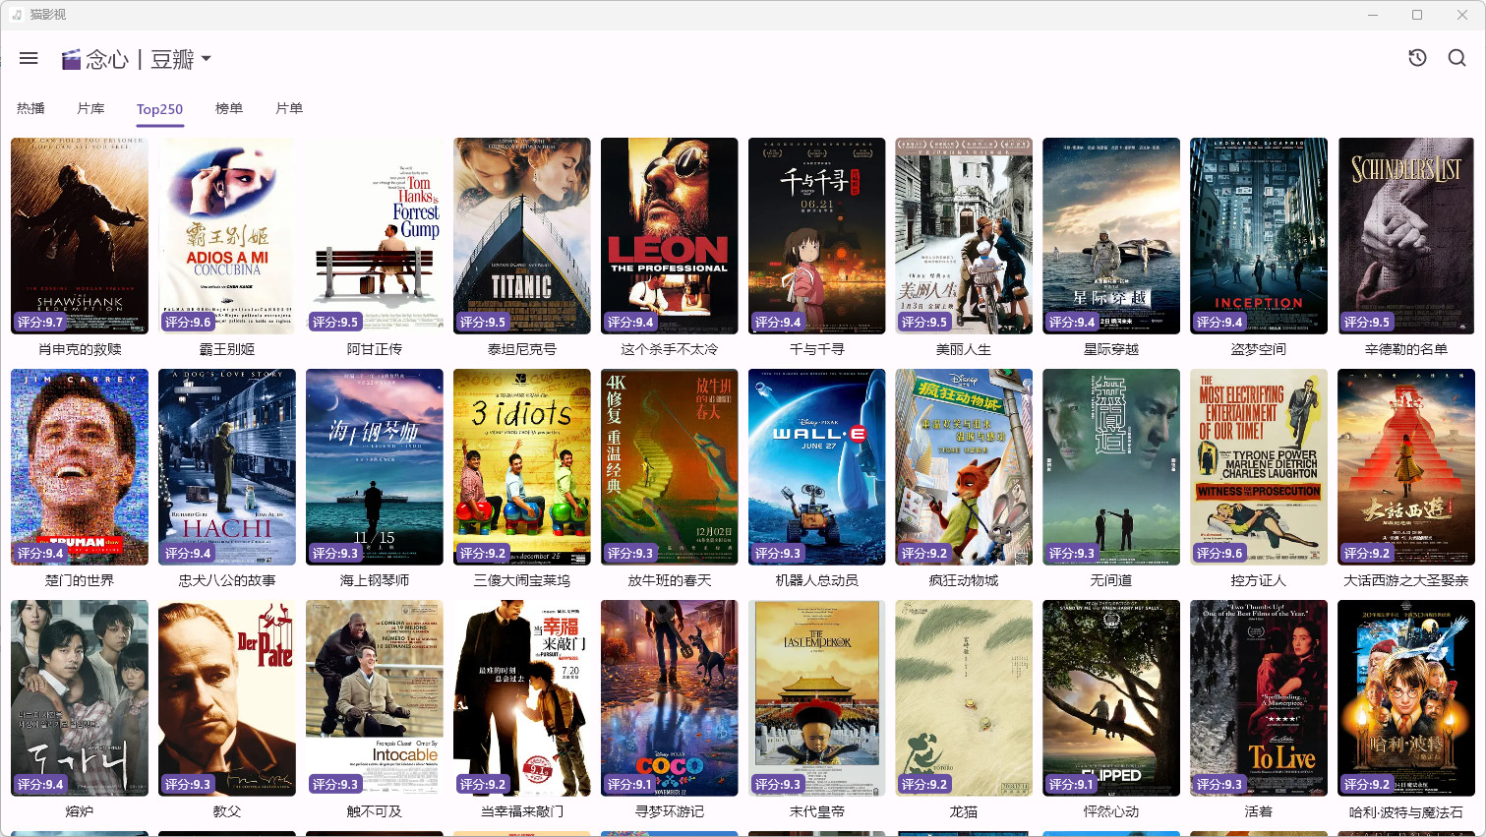
Task: Open the watch history icon
Action: coord(1417,58)
